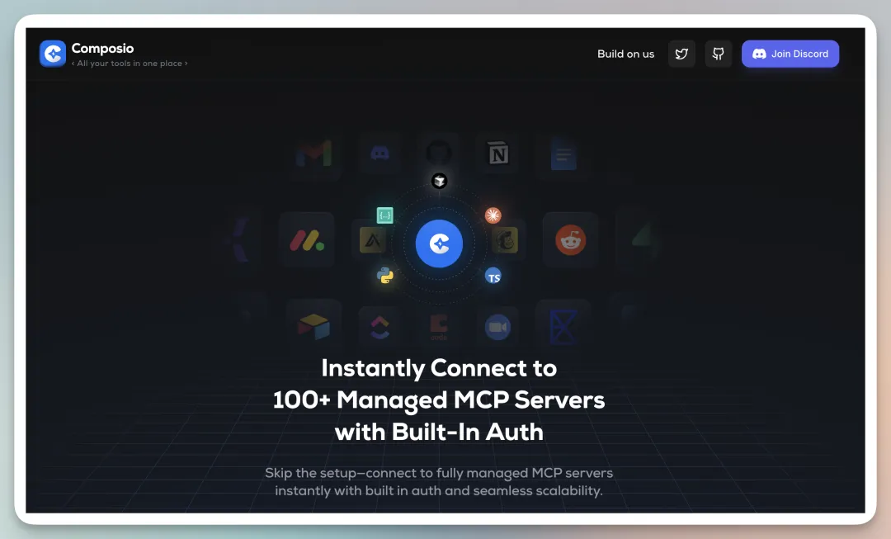Click the Join Discord button
Viewport: 891px width, 539px height.
point(790,54)
